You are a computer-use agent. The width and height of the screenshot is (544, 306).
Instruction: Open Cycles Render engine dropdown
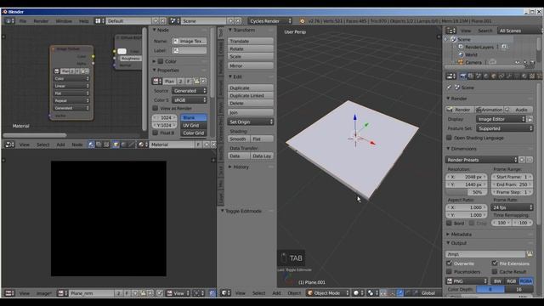[x=270, y=20]
